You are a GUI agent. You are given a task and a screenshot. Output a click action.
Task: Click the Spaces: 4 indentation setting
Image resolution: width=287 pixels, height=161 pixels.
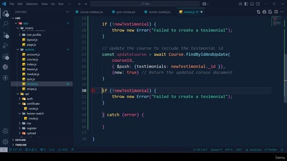pos(216,149)
